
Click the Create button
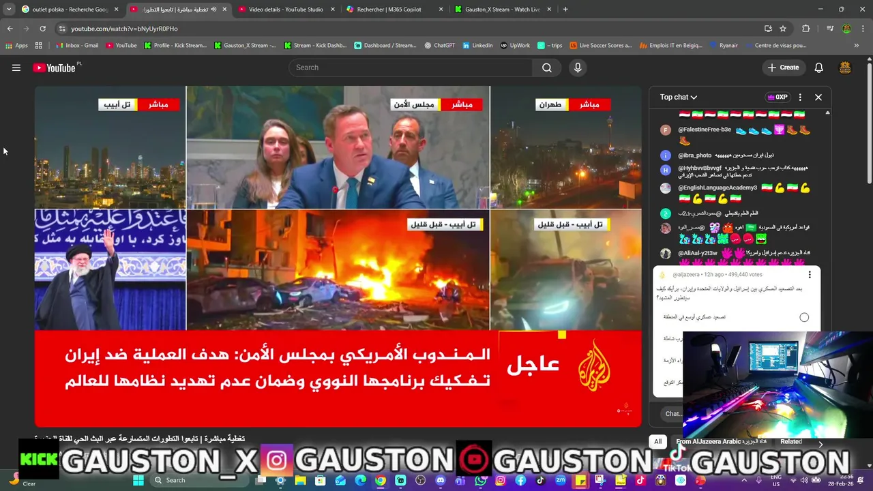(783, 68)
